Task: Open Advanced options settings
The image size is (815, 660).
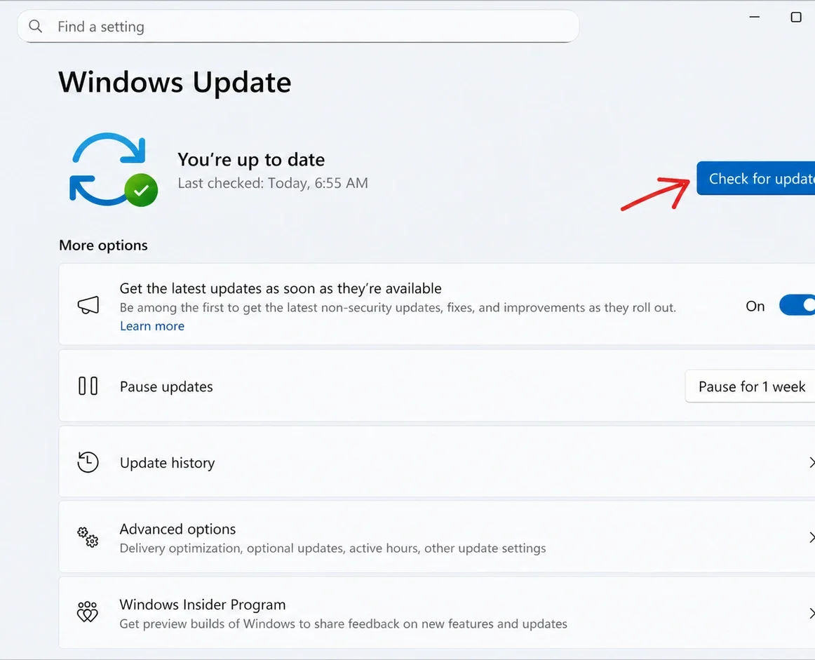Action: tap(436, 537)
